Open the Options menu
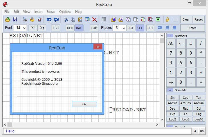The image size is (208, 137). (65, 12)
